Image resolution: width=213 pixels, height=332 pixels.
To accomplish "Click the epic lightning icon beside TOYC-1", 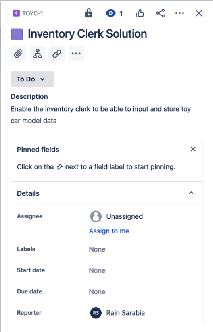I will click(16, 13).
